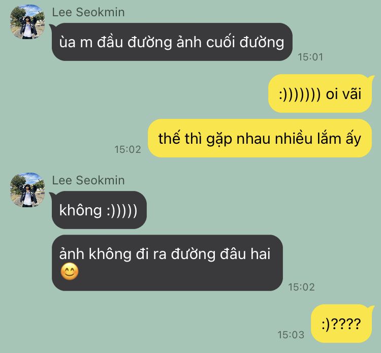This screenshot has height=353, width=381.
Task: Click the word 'nhiều' in the yellow message
Action: (x=294, y=139)
